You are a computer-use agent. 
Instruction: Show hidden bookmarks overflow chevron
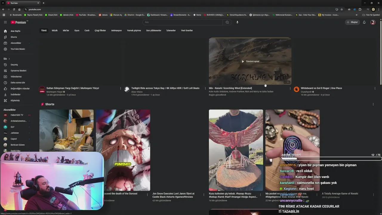pyautogui.click(x=356, y=15)
